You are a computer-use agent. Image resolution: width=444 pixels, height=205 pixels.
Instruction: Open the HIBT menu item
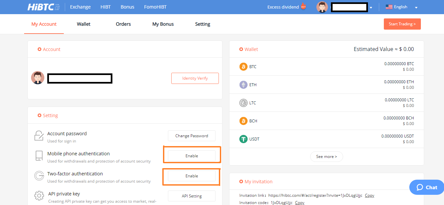(x=106, y=7)
